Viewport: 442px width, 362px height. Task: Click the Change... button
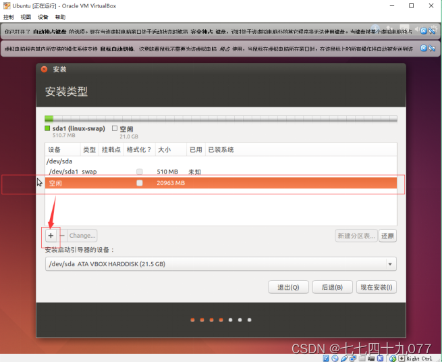pos(82,236)
